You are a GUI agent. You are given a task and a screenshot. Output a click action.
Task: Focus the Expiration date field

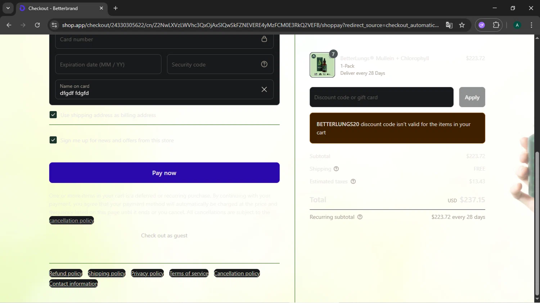pyautogui.click(x=108, y=64)
